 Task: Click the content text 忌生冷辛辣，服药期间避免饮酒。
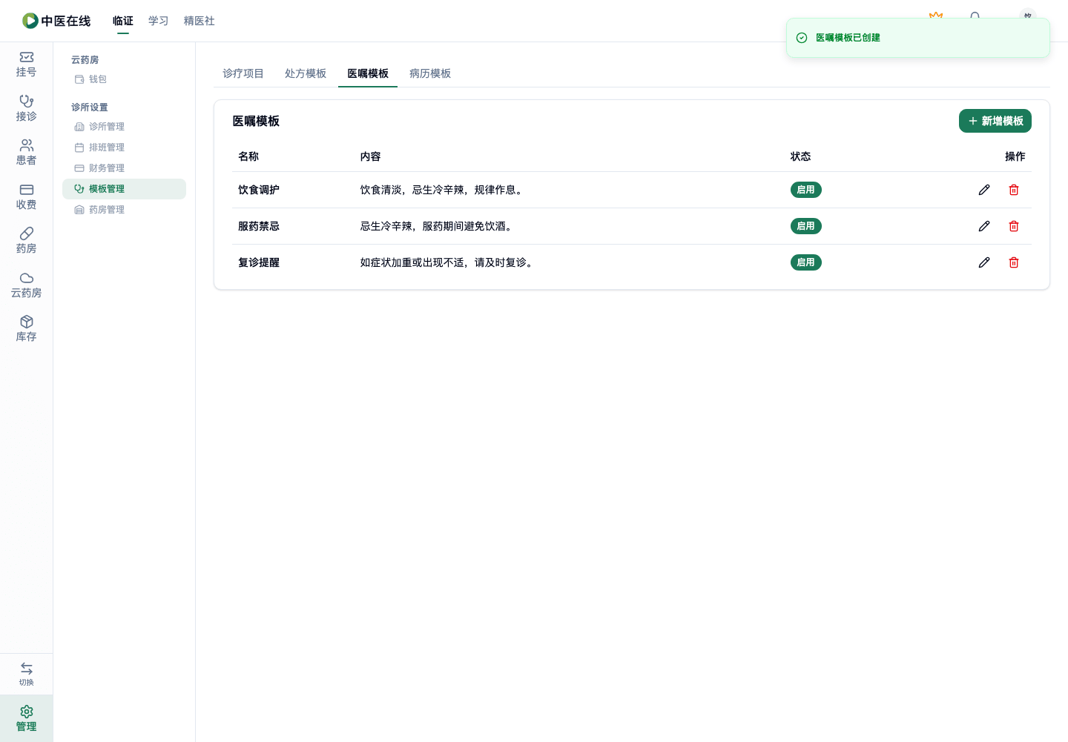(438, 226)
